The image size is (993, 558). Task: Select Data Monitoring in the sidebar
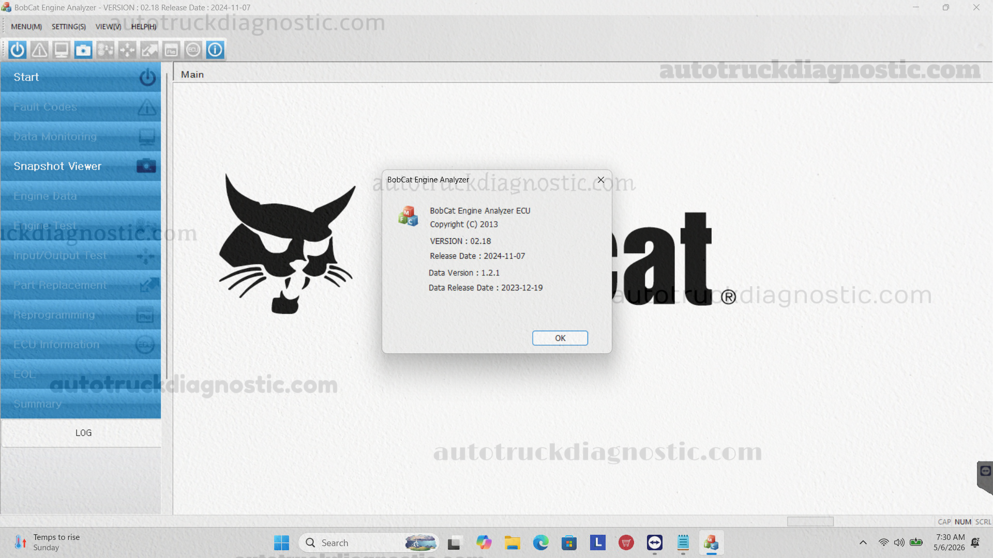[81, 136]
